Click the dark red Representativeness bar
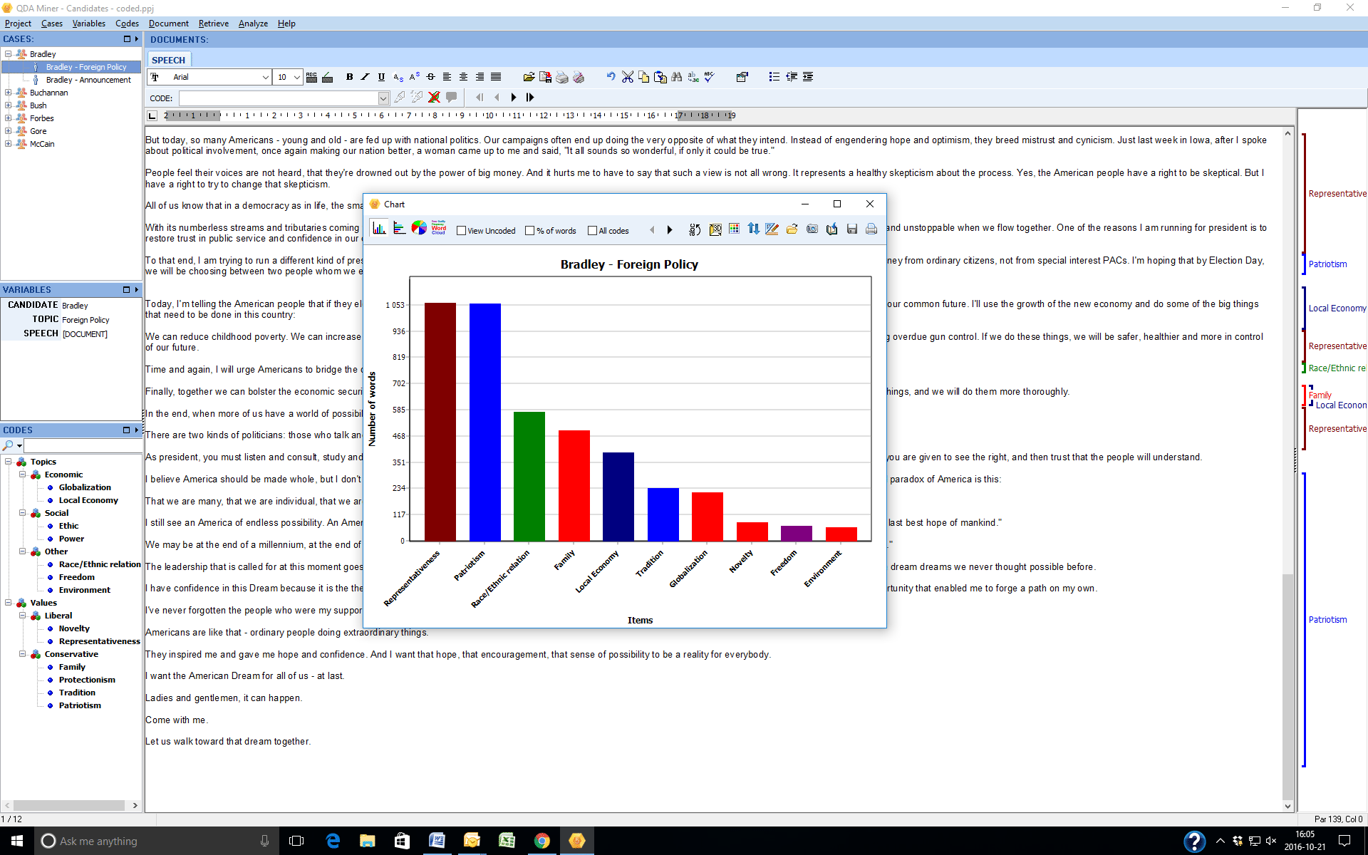The width and height of the screenshot is (1368, 855). (x=440, y=422)
